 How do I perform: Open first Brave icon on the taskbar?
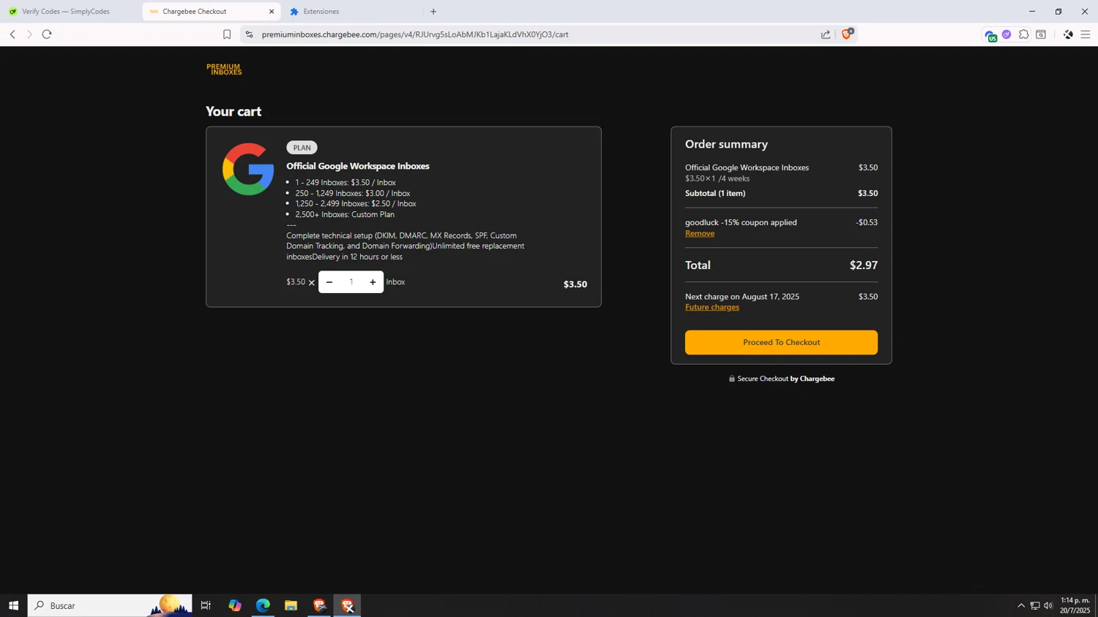(x=319, y=605)
